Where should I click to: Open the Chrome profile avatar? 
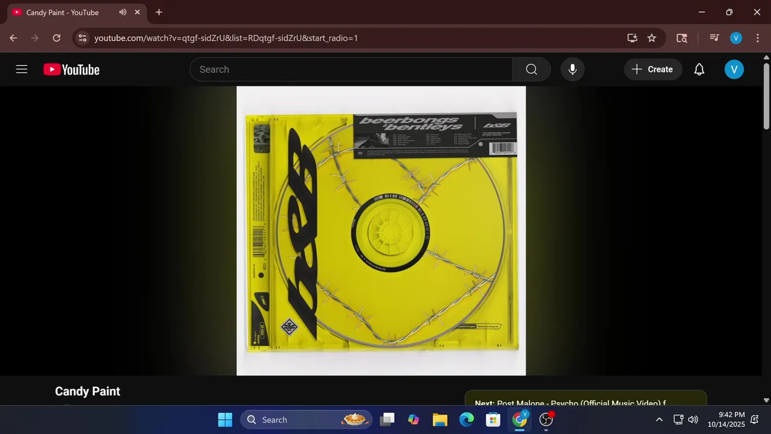(x=736, y=38)
